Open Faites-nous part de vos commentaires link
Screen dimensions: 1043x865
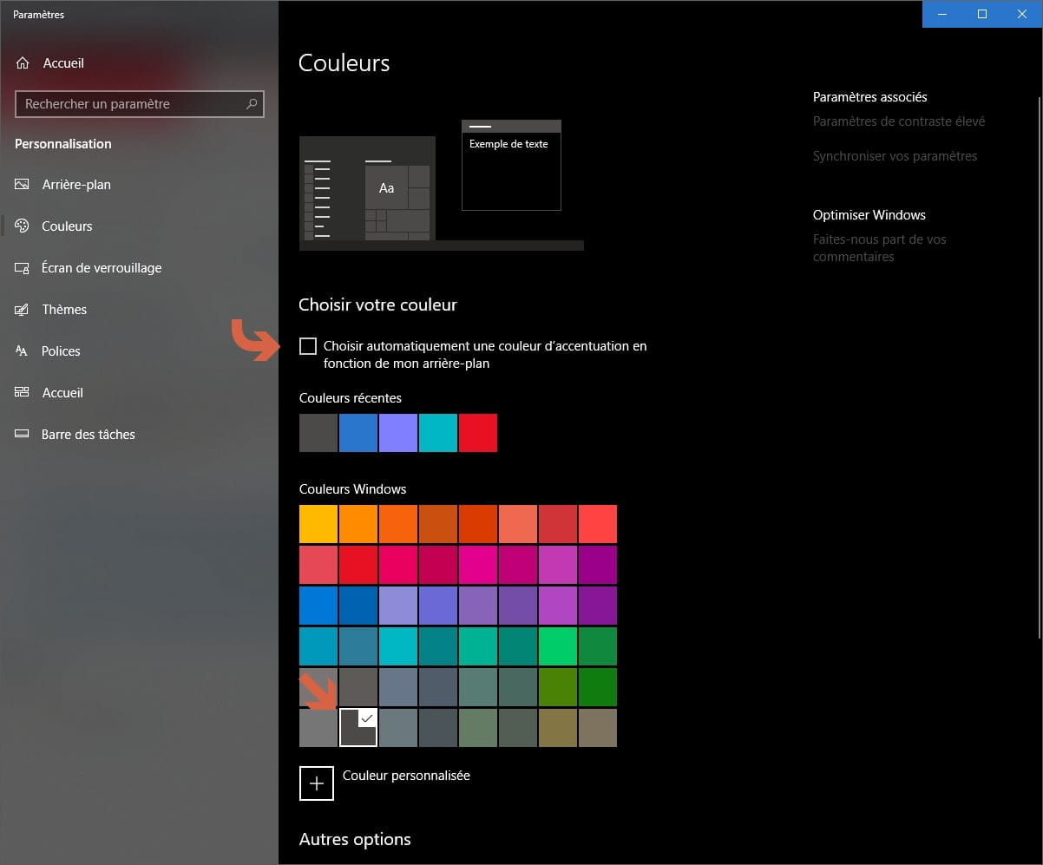880,248
